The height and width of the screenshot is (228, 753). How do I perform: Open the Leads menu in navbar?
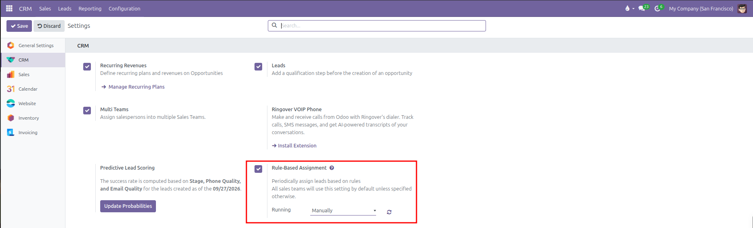[x=65, y=8]
